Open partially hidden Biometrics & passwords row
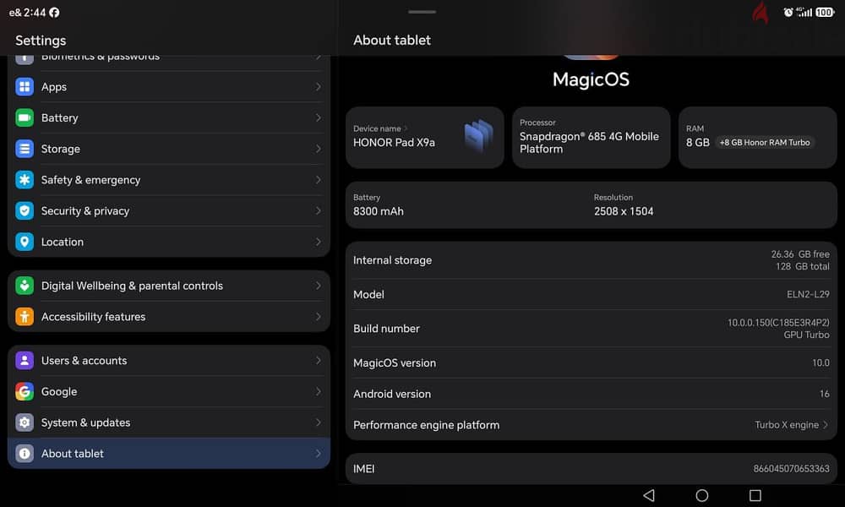 pyautogui.click(x=169, y=60)
